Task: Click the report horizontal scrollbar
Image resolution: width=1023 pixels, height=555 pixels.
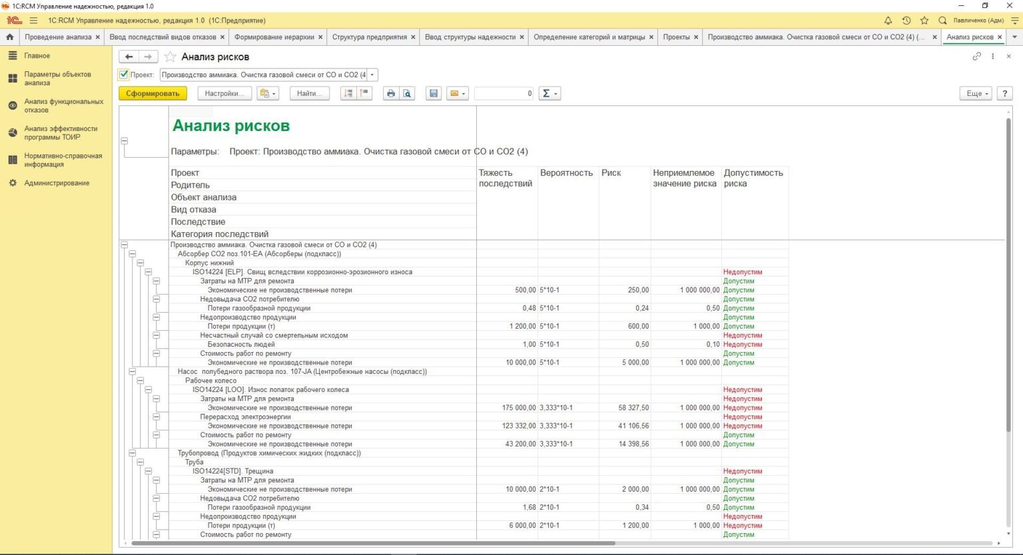Action: tap(373, 543)
